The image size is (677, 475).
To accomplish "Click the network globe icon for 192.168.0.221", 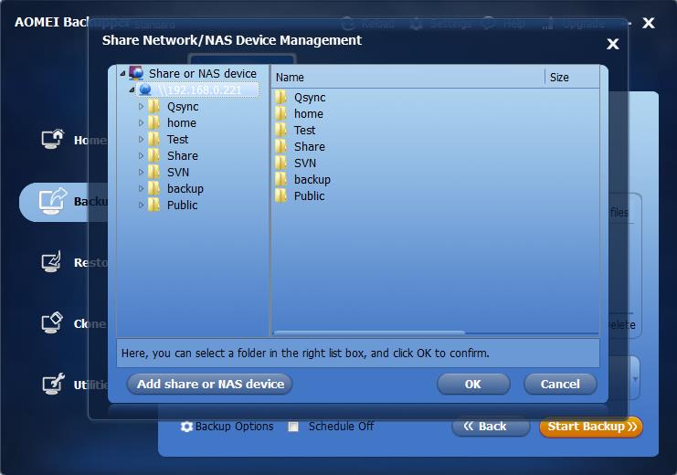I will 145,90.
